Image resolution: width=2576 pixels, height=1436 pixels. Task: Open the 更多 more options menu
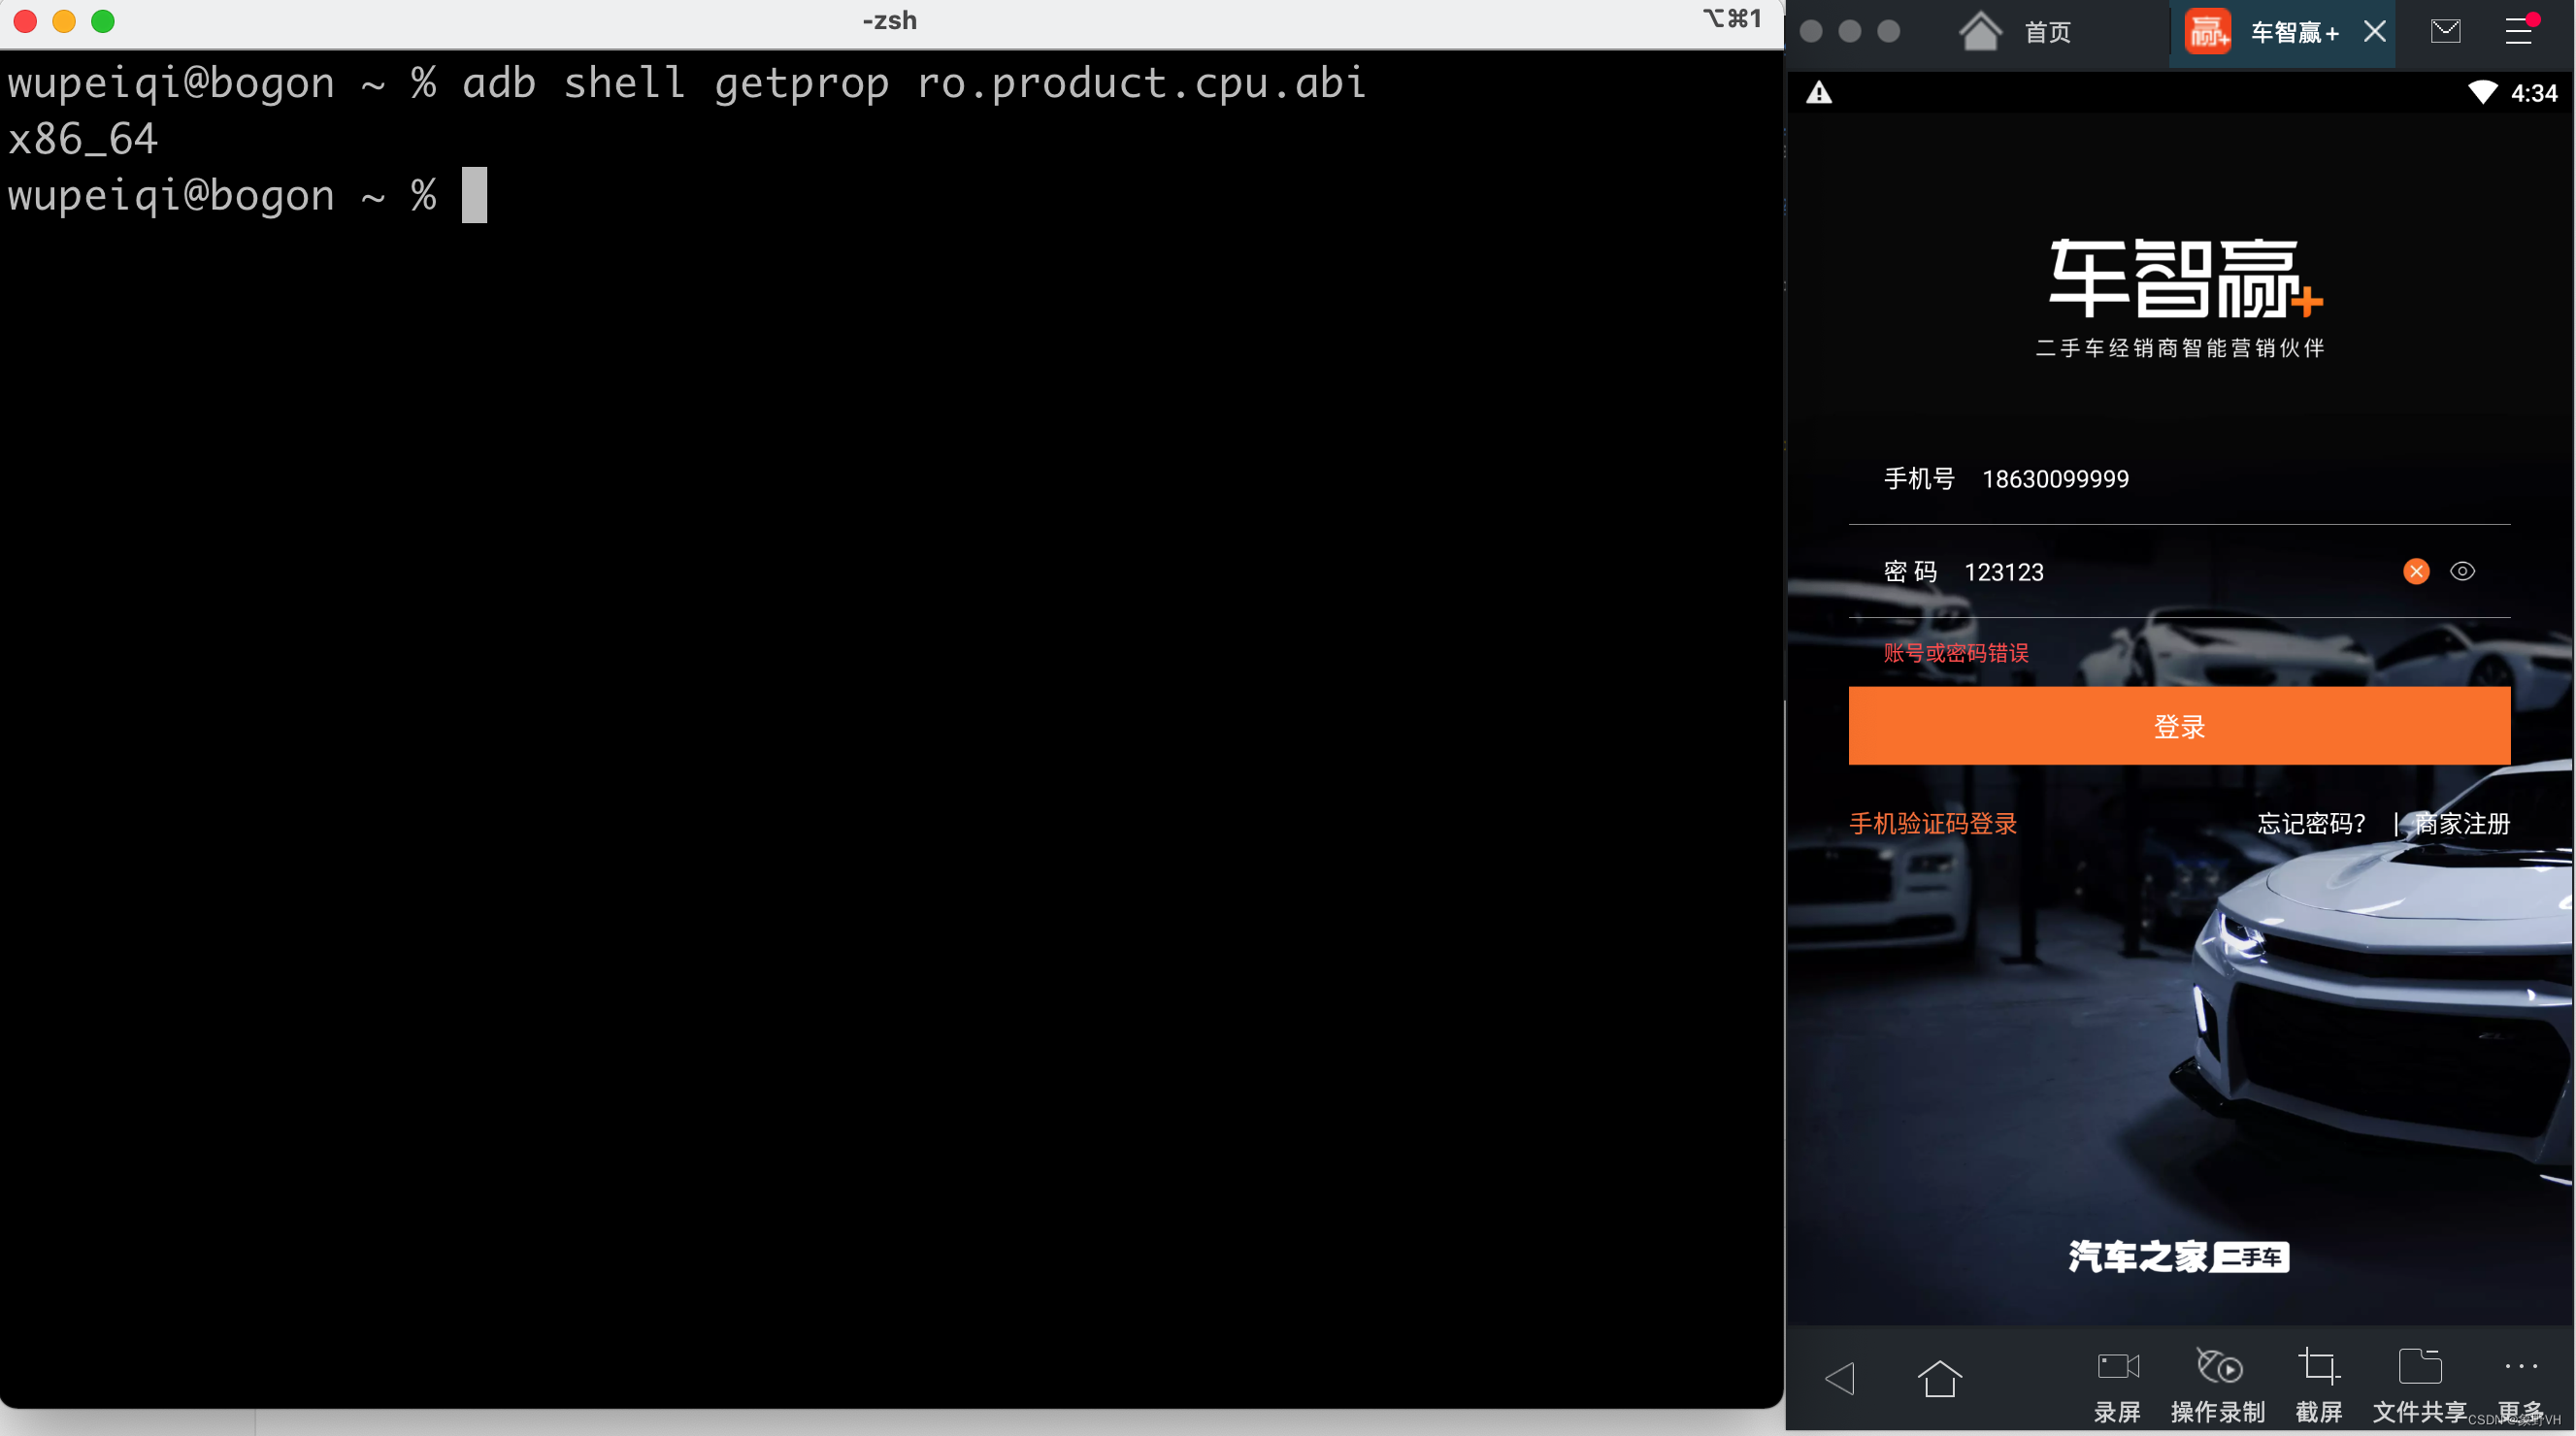point(2521,1385)
